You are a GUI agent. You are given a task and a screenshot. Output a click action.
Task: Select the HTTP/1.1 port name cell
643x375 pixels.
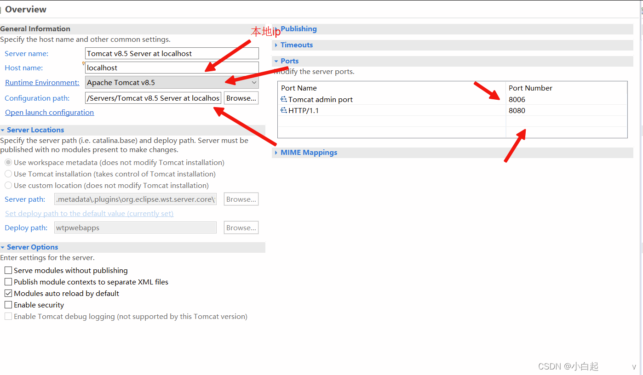pyautogui.click(x=392, y=110)
